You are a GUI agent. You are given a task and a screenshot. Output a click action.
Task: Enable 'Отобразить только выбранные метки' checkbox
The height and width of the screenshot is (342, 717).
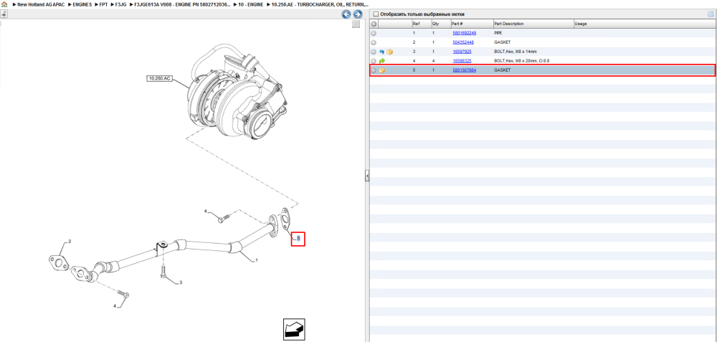click(x=376, y=14)
